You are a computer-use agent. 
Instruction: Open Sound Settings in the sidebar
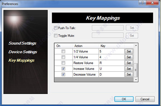click(22, 43)
